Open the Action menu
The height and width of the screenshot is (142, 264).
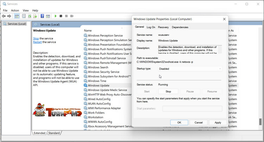(x=15, y=11)
